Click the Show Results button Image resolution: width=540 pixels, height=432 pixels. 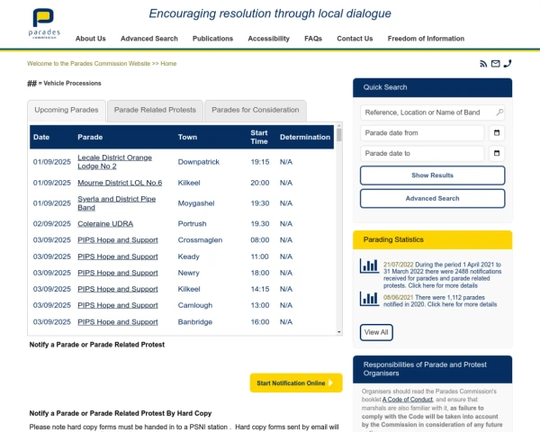[433, 175]
